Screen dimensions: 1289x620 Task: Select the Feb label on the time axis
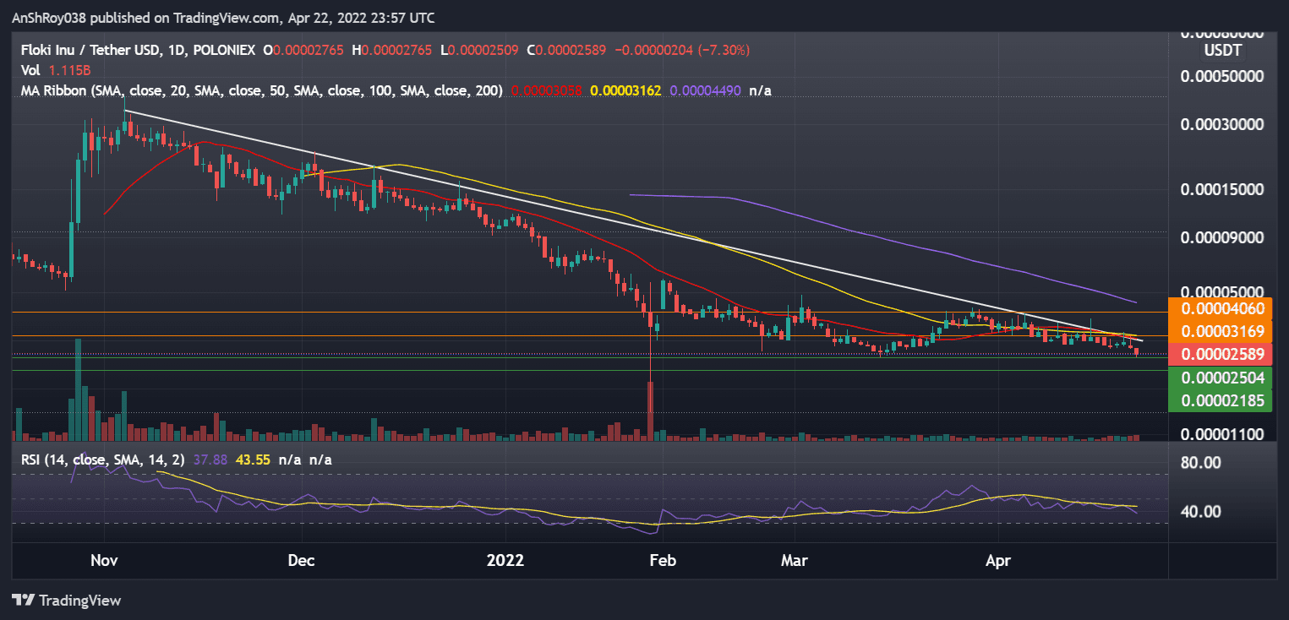click(x=663, y=560)
